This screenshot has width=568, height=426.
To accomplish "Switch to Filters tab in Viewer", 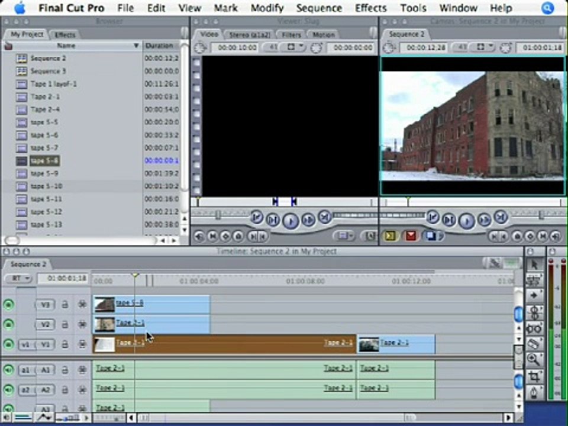I will [x=291, y=35].
